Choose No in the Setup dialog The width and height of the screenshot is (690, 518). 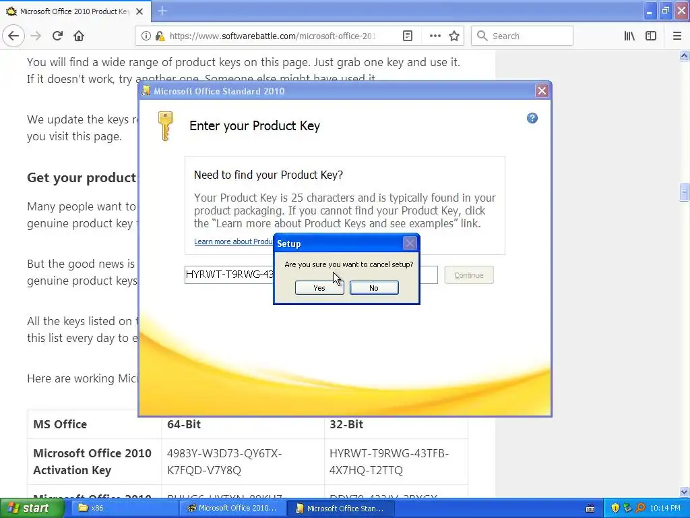click(374, 287)
